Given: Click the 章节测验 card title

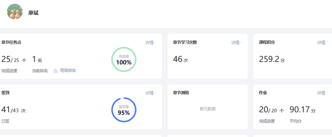Looking at the screenshot, I should (181, 93).
